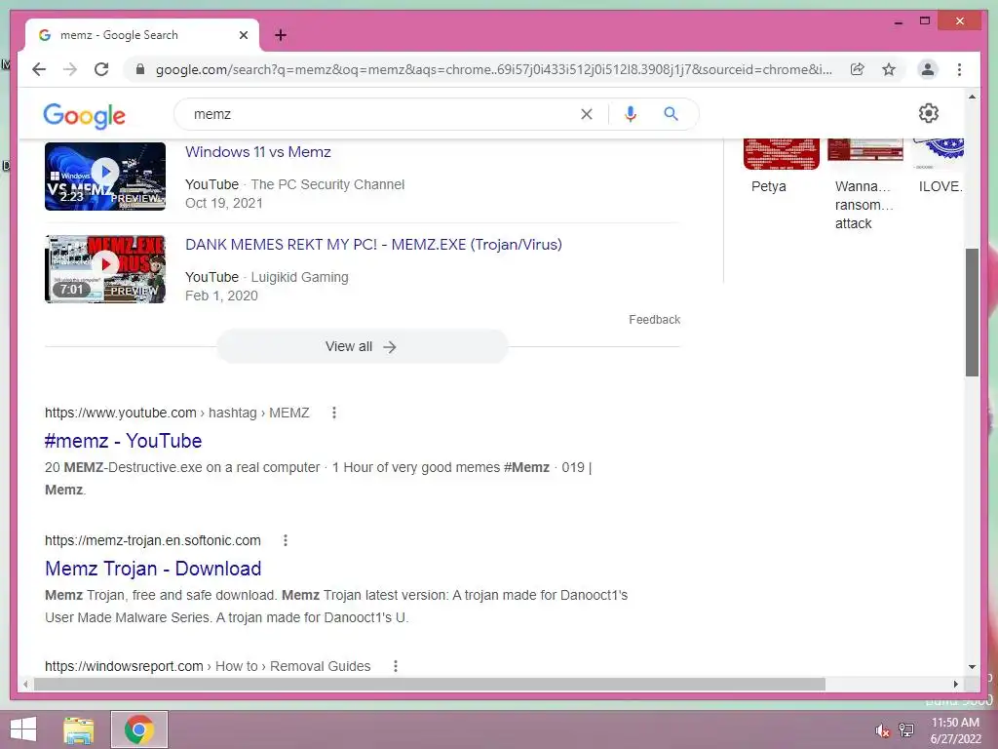The height and width of the screenshot is (749, 998).
Task: Bookmark this page with the star
Action: click(889, 69)
